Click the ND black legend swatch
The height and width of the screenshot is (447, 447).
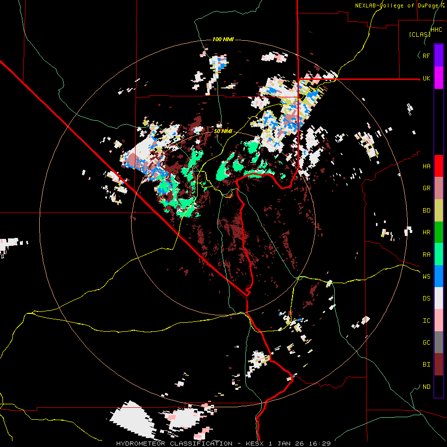439,386
